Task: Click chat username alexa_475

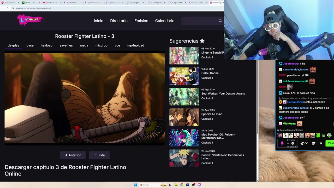Action: pos(289,93)
